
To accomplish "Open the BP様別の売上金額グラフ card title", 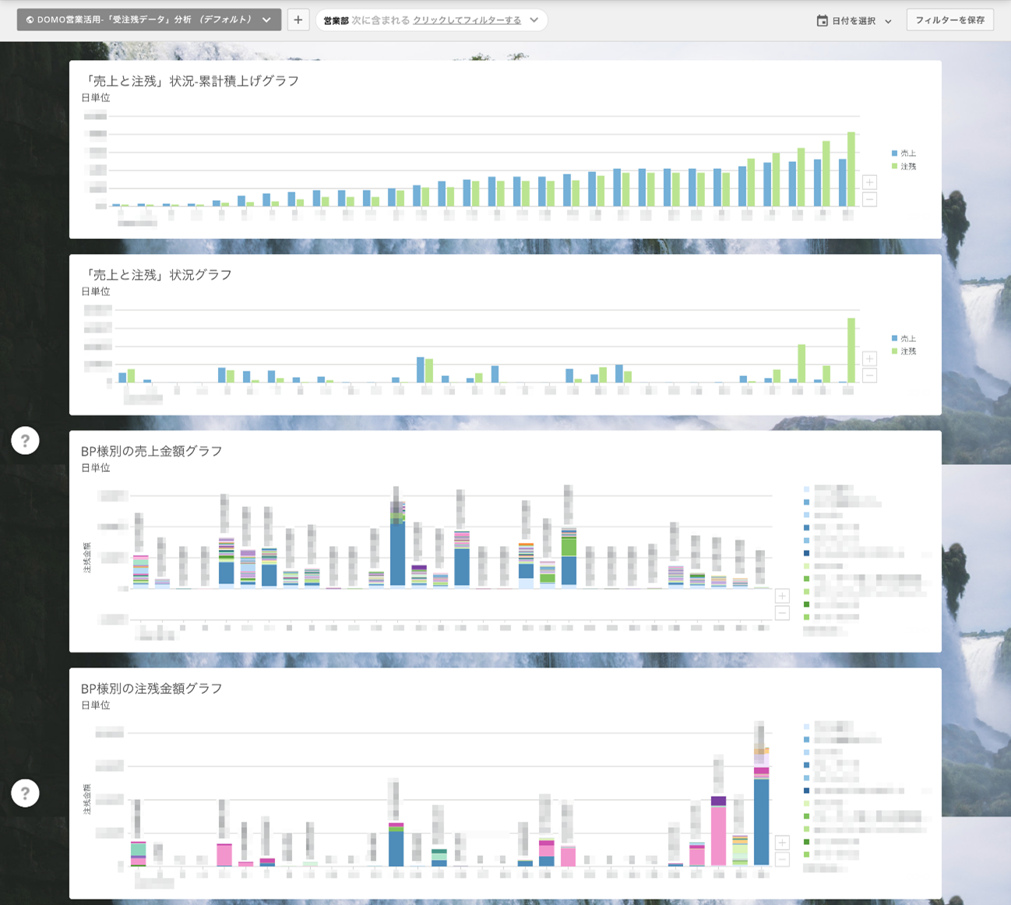I will (152, 451).
